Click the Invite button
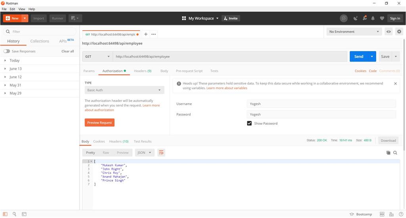This screenshot has width=406, height=218. 231,18
